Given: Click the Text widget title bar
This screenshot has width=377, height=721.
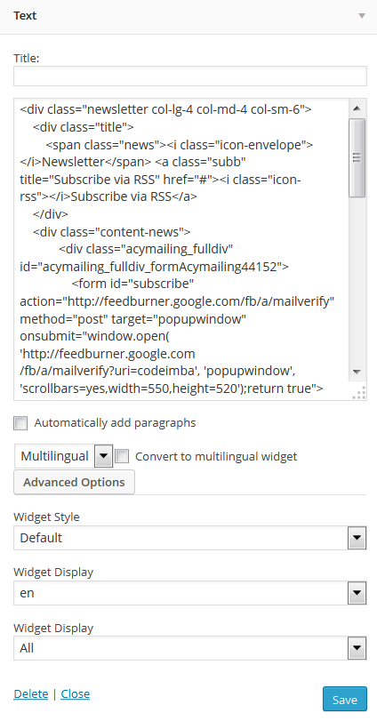Looking at the screenshot, I should (188, 17).
